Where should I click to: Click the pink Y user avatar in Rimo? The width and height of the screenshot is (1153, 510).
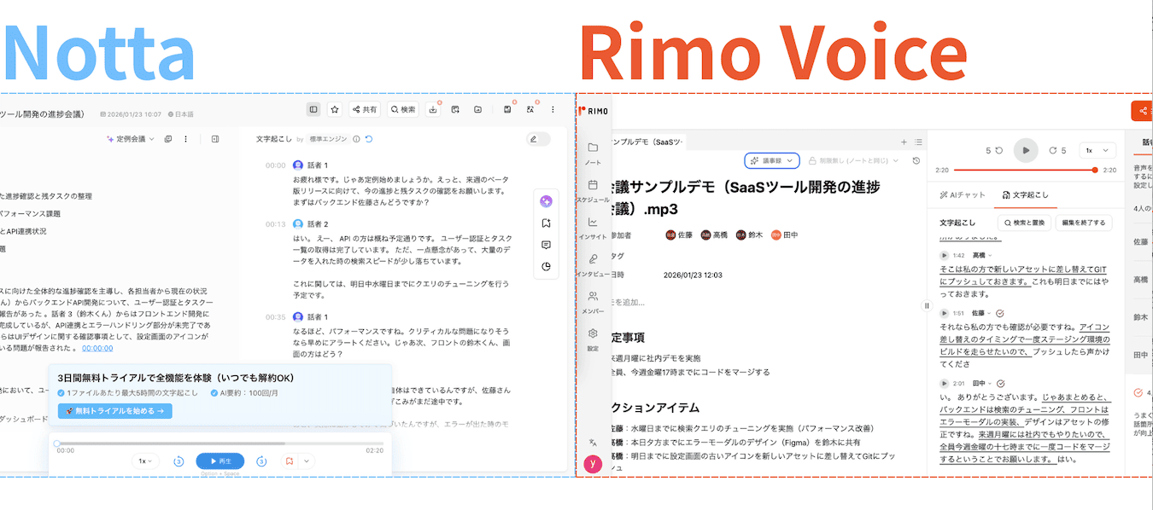593,464
